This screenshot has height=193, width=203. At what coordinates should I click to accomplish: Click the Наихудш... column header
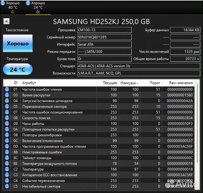[129, 83]
